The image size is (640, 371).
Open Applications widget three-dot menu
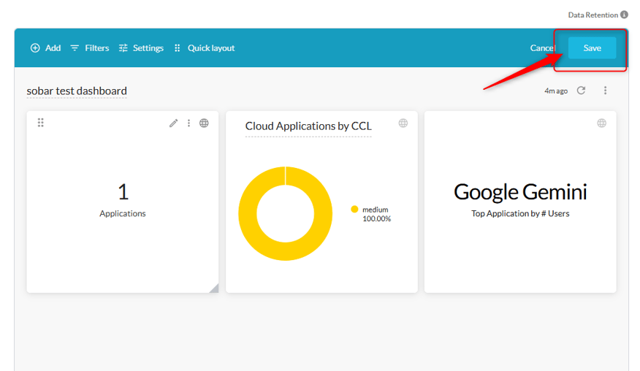pyautogui.click(x=188, y=123)
